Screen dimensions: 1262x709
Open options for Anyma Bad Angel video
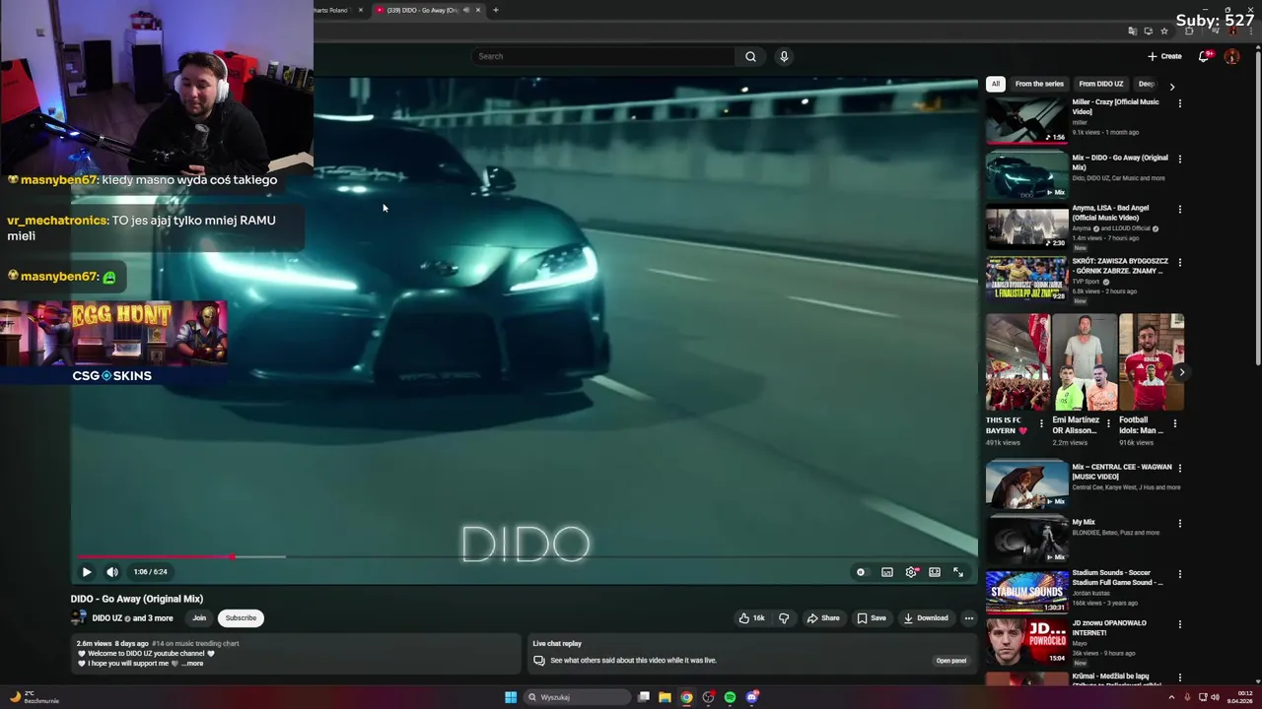(x=1179, y=210)
